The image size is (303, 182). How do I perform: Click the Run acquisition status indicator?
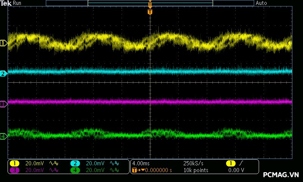click(x=17, y=3)
